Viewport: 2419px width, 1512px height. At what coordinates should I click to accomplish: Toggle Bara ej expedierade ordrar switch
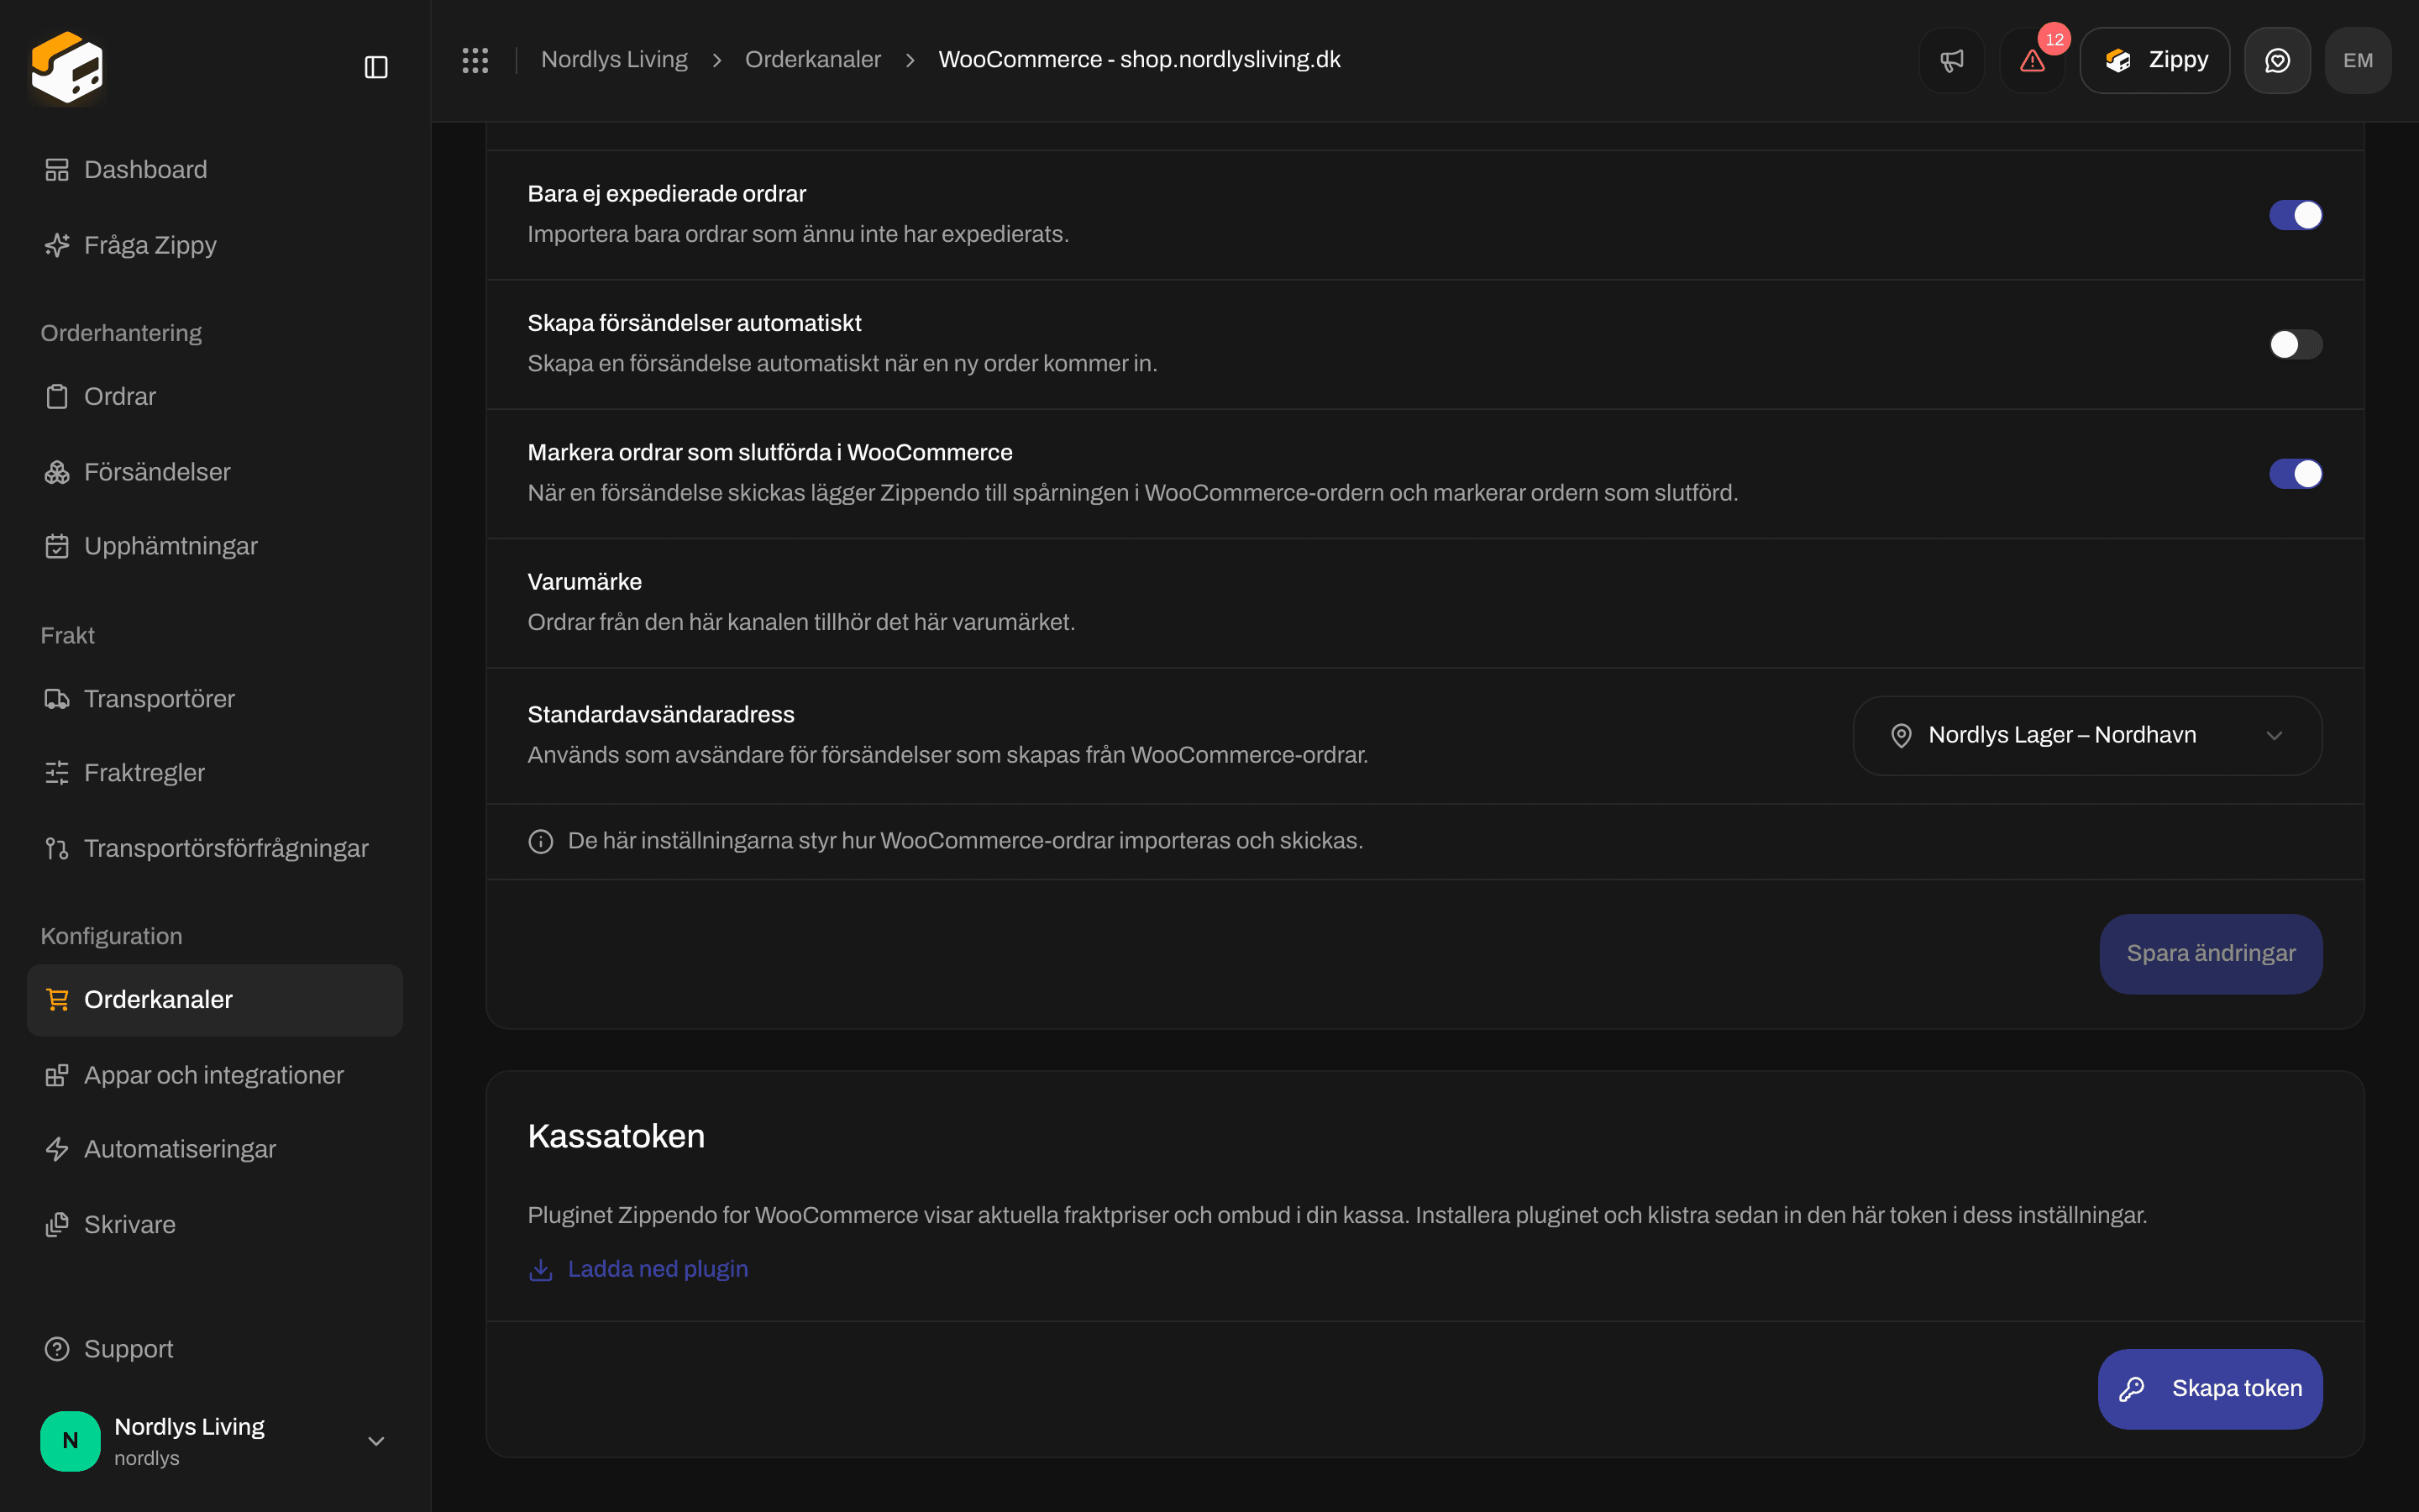tap(2295, 215)
